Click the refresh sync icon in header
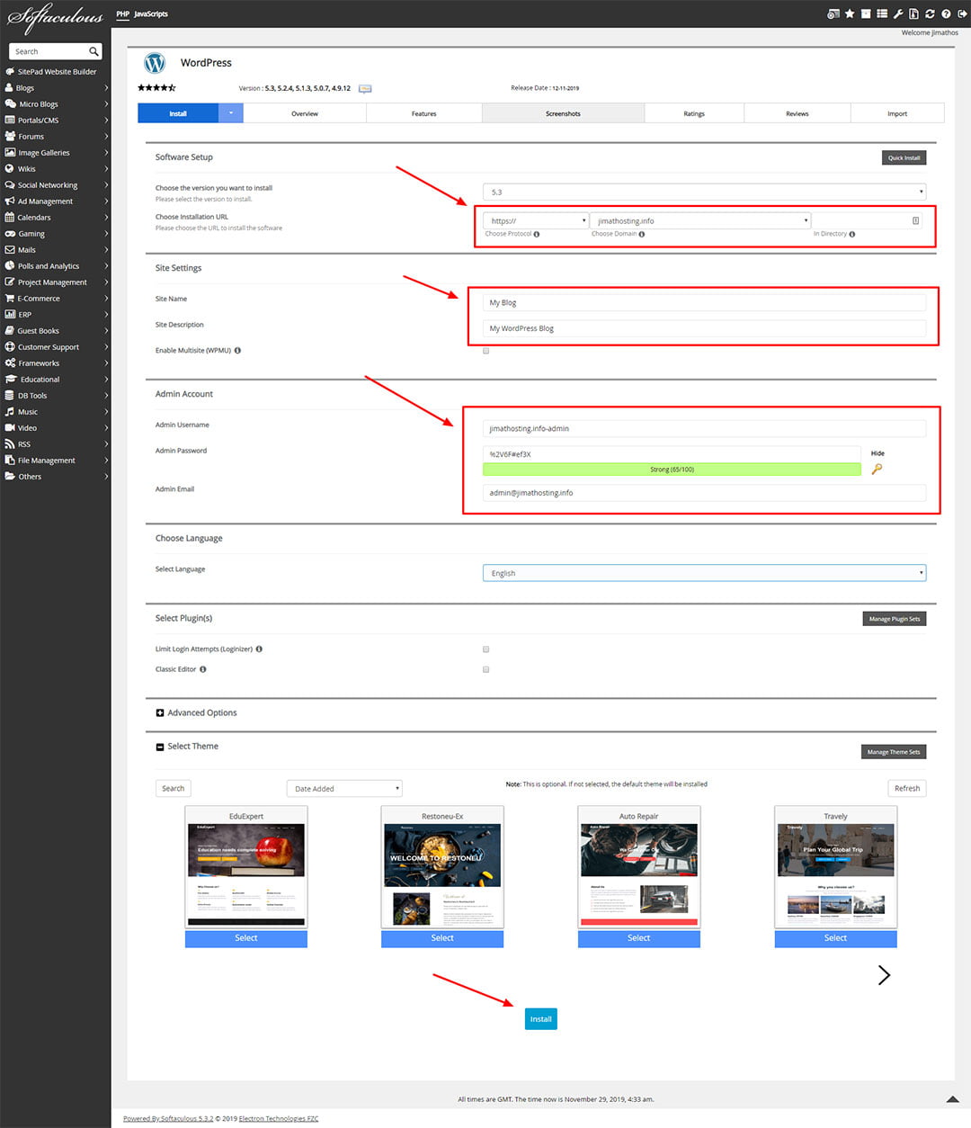The width and height of the screenshot is (971, 1128). (x=930, y=13)
